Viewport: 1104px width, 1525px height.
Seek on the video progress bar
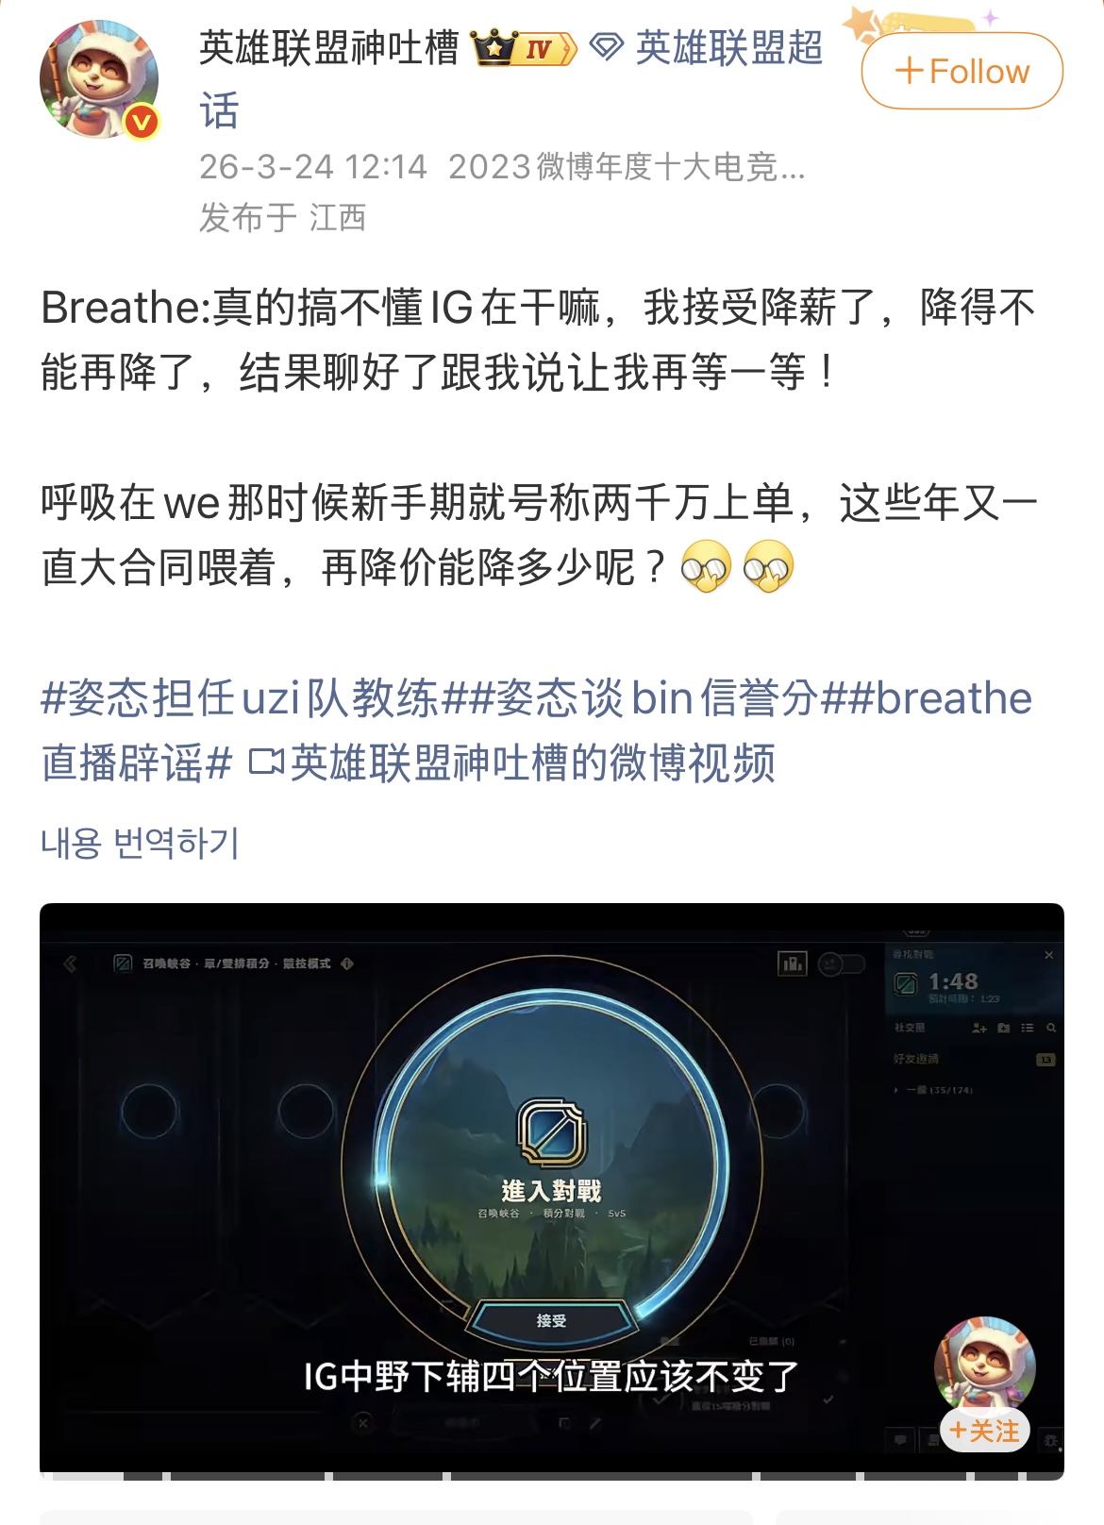tap(552, 1476)
